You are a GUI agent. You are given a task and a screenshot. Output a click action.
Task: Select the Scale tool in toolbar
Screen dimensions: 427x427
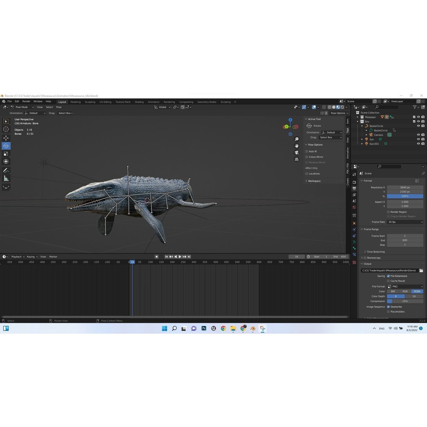tap(6, 154)
